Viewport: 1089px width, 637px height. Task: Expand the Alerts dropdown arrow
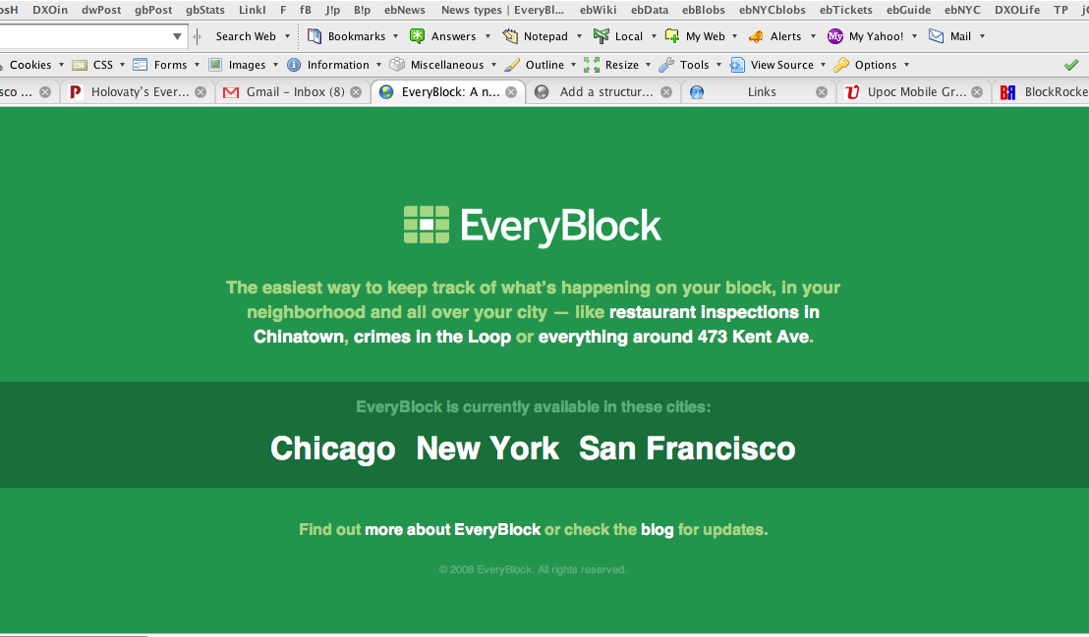click(x=813, y=36)
